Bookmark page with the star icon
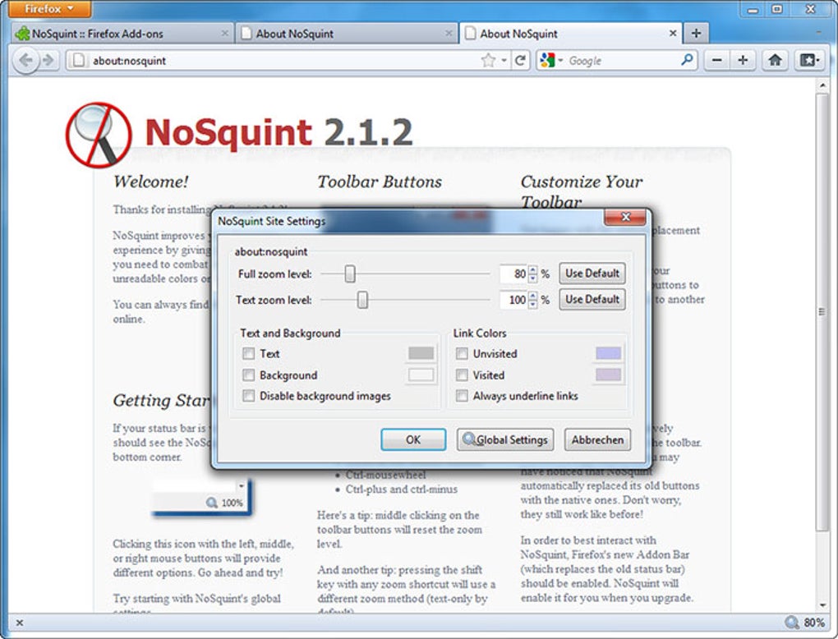838x639 pixels. point(489,61)
